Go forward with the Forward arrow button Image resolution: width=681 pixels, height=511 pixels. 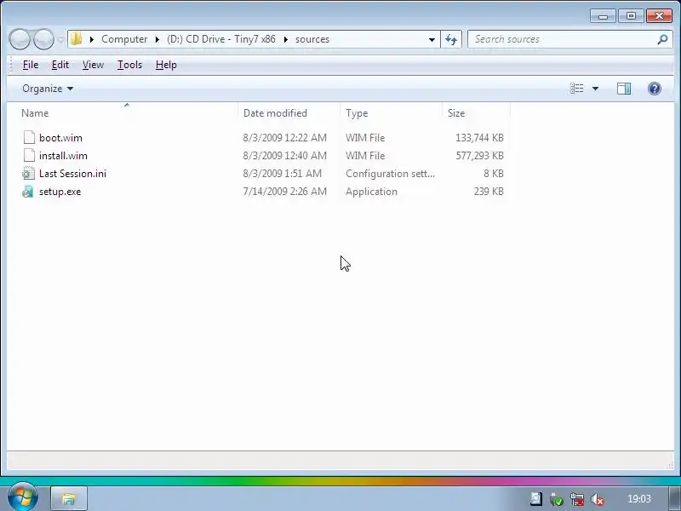coord(43,39)
